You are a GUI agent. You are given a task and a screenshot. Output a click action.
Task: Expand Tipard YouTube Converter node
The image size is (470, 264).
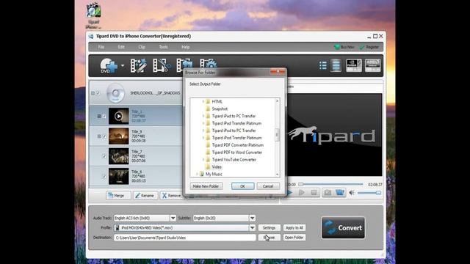(203, 160)
